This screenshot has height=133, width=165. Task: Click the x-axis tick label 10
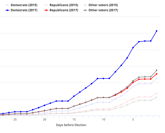pos(104,120)
